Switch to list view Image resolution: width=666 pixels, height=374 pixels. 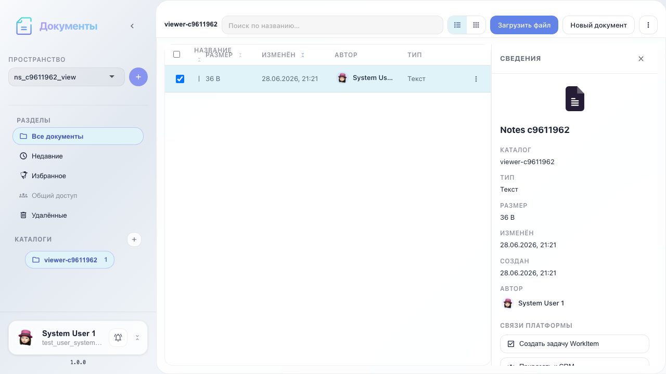click(x=457, y=25)
